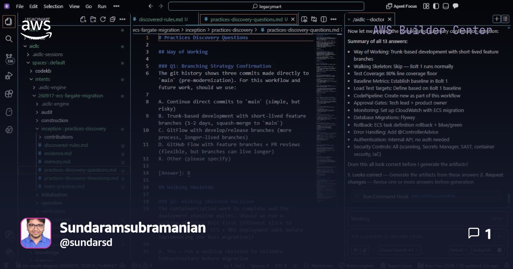Open the Extensions view
Image resolution: width=513 pixels, height=269 pixels.
pyautogui.click(x=9, y=94)
